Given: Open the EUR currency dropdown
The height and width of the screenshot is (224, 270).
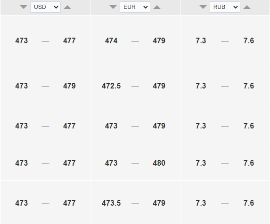Looking at the screenshot, I should pos(135,7).
